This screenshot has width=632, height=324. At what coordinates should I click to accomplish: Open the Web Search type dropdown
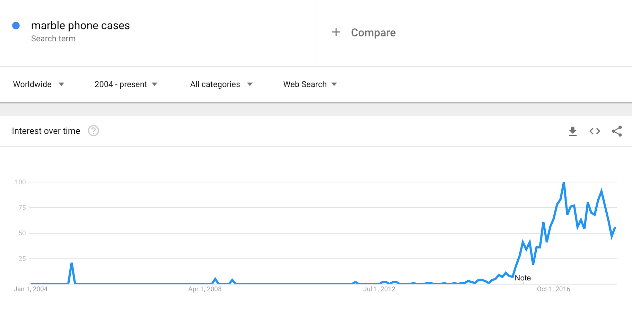click(x=310, y=84)
